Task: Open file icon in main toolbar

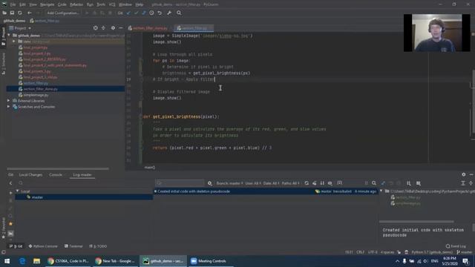Action: (4, 13)
